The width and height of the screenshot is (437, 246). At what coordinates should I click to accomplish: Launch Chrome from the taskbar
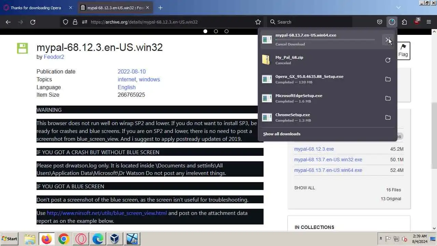pyautogui.click(x=64, y=239)
